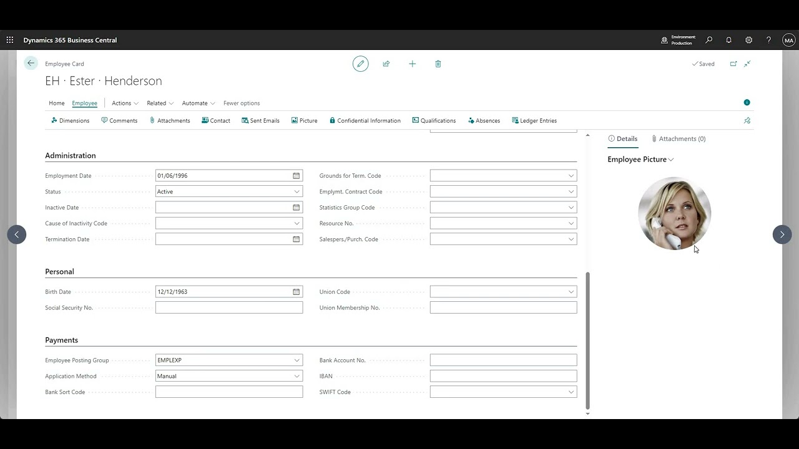Go to previous record arrow

coord(17,234)
